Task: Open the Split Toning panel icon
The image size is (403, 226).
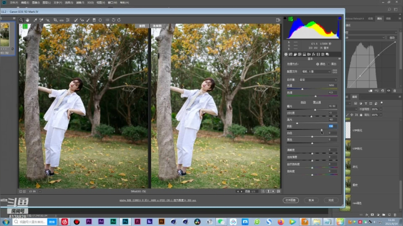Action: [304, 54]
